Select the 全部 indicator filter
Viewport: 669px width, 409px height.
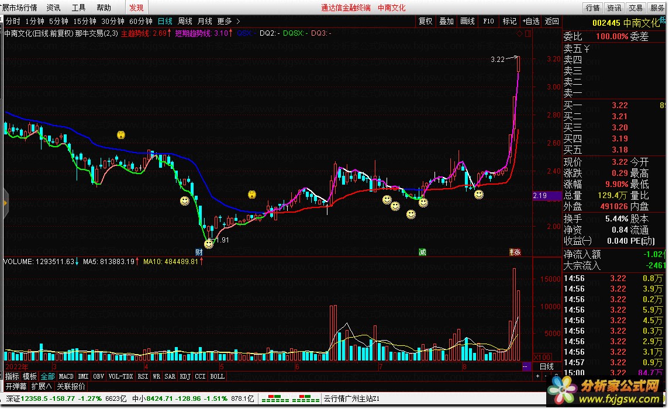point(47,376)
